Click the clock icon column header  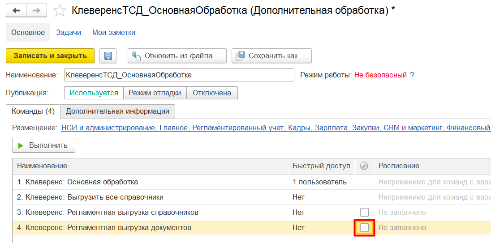364,166
